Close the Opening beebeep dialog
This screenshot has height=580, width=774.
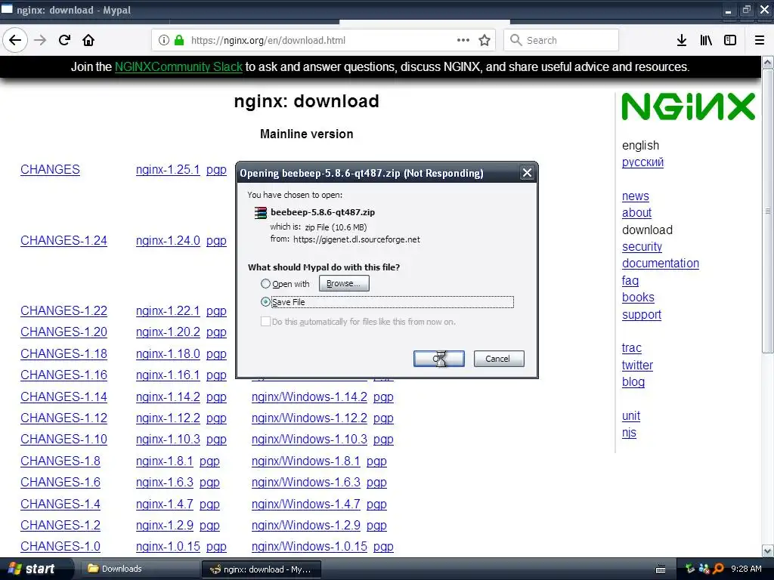point(527,173)
